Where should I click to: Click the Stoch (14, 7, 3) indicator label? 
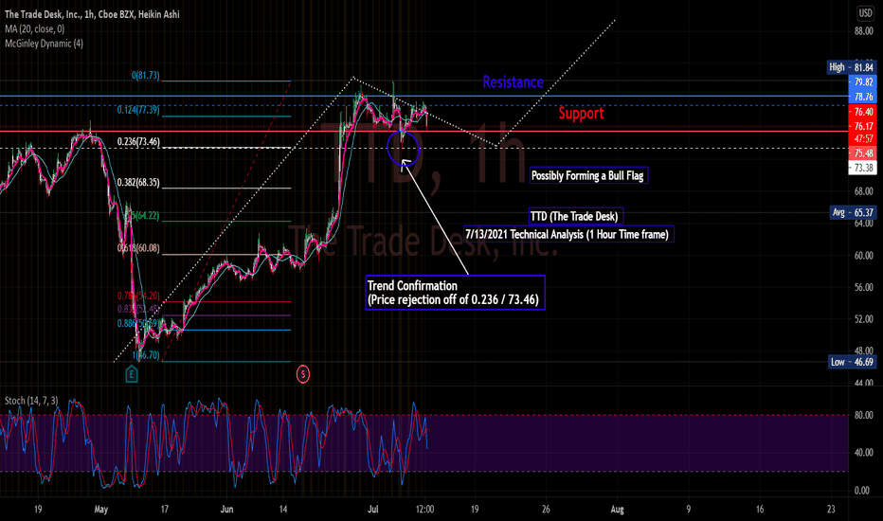coord(31,401)
